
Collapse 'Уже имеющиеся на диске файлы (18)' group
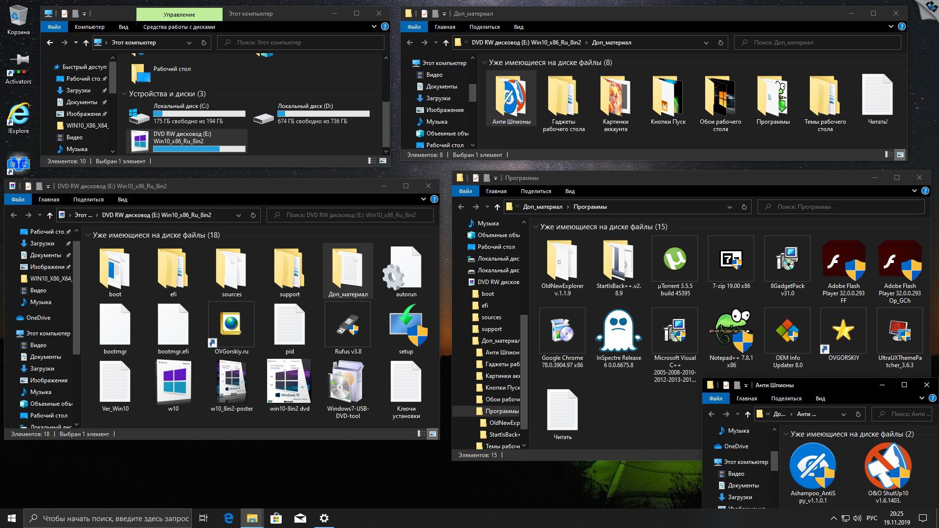88,235
